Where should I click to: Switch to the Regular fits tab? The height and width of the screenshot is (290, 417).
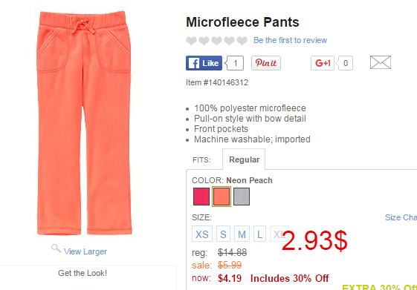click(x=244, y=159)
